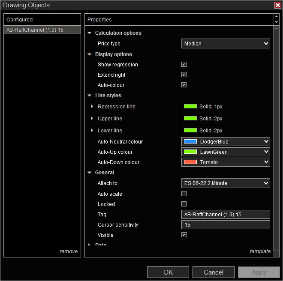
Task: Expand the Regression line style settings
Action: coord(92,107)
